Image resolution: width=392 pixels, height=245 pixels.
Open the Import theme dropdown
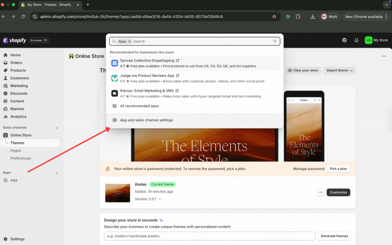tap(339, 70)
